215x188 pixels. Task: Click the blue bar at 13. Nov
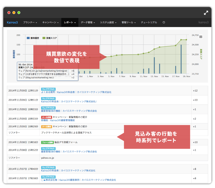tap(154, 66)
